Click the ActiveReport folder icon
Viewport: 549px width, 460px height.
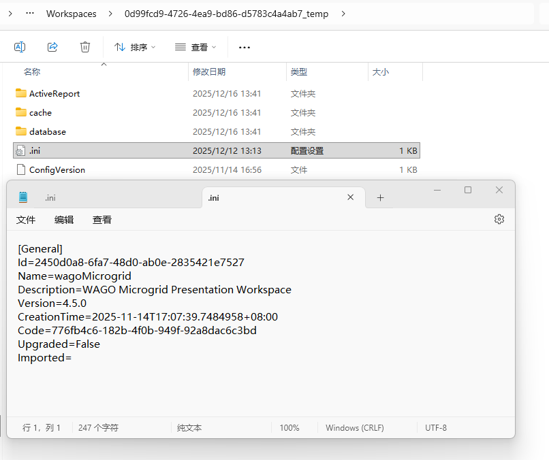(x=20, y=93)
